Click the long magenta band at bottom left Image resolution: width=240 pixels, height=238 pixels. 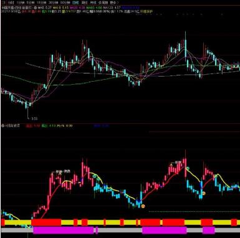click(64, 230)
